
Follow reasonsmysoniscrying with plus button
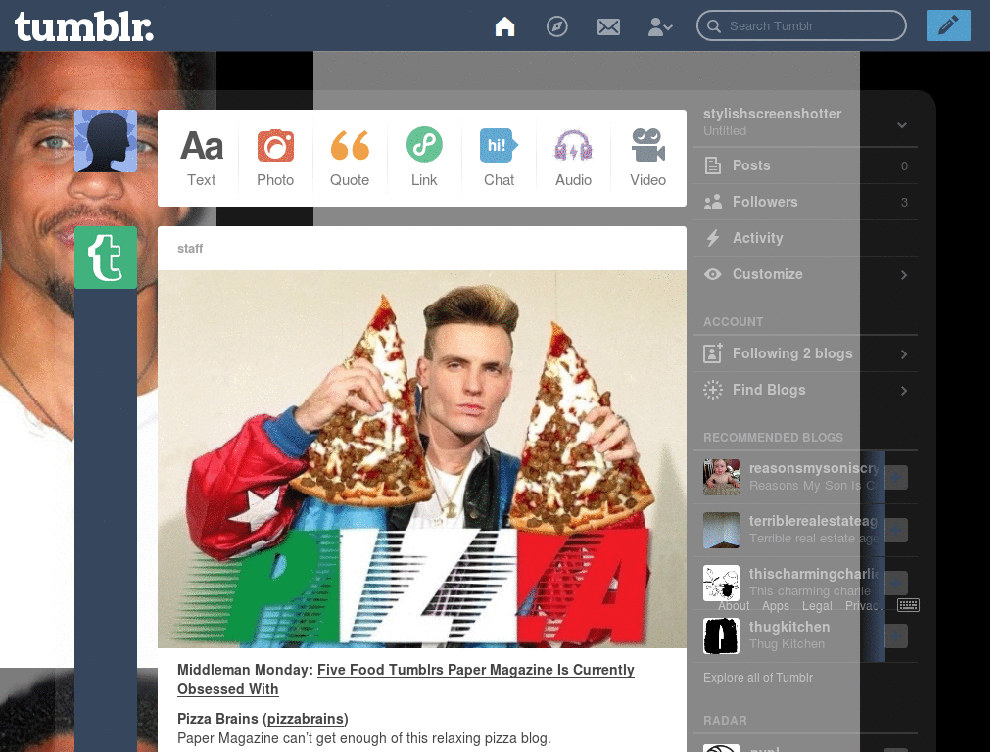[895, 477]
